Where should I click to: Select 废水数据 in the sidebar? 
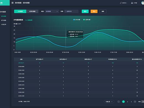coord(4,16)
